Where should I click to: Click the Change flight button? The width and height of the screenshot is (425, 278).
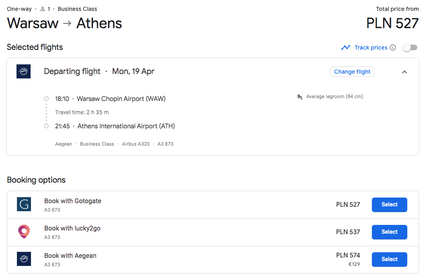coord(352,72)
